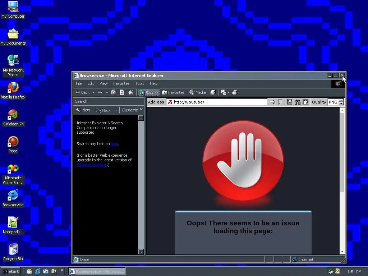Click the binoculars find icon
The image size is (368, 276).
click(x=298, y=102)
